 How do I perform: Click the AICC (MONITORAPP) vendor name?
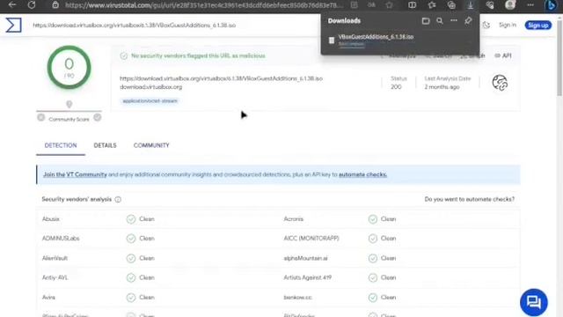311,239
